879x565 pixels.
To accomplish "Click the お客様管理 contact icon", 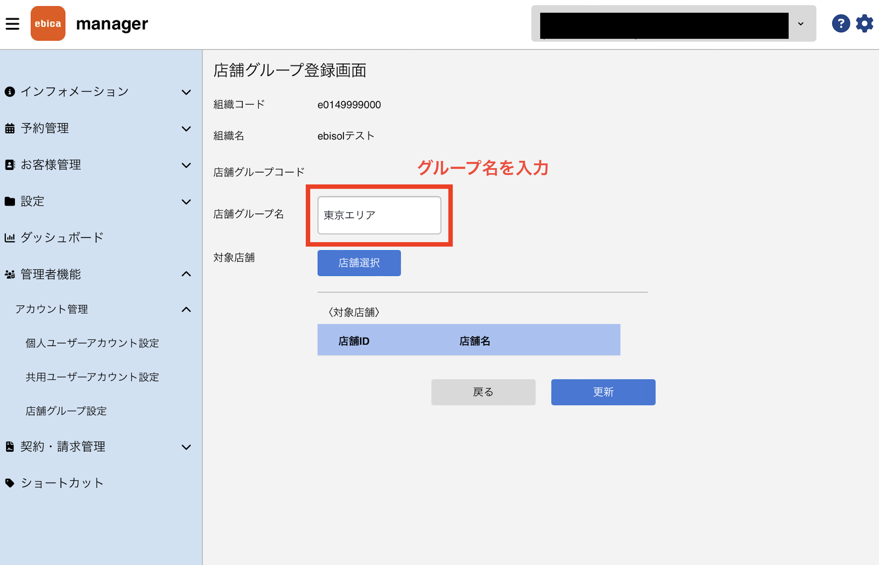I will point(10,165).
